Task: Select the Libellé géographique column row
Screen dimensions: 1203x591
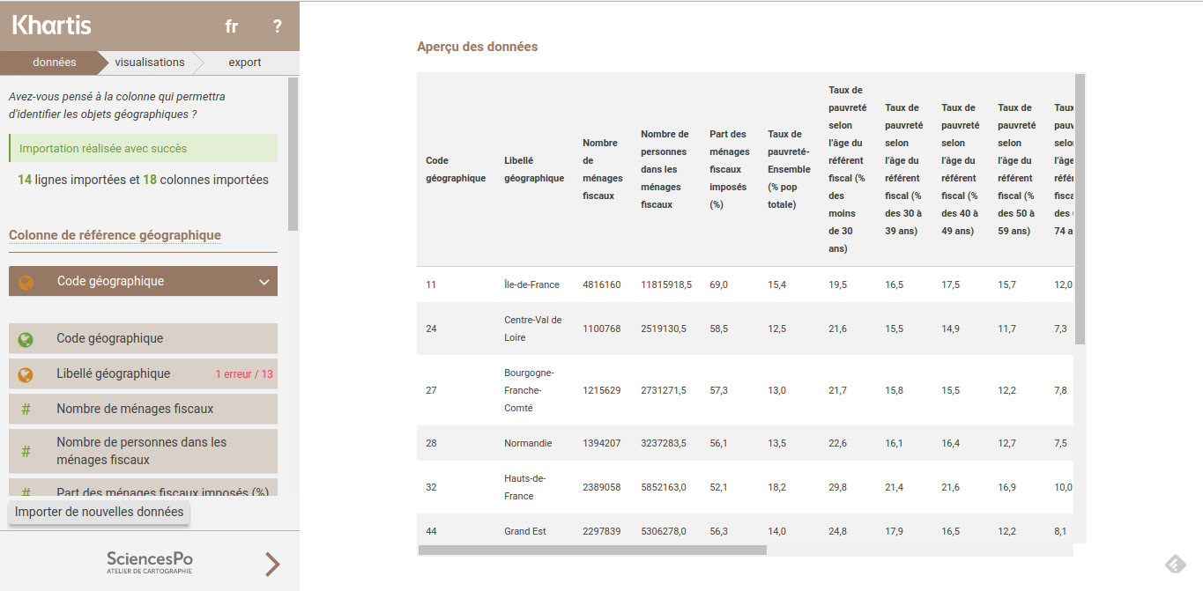Action: [x=143, y=373]
